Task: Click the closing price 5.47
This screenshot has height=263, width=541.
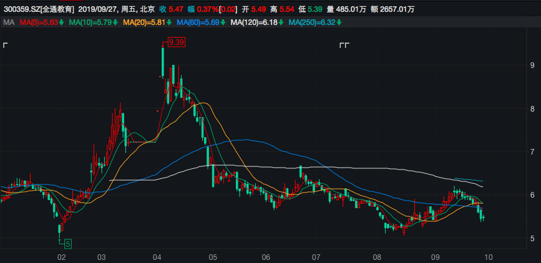Action: pyautogui.click(x=176, y=9)
